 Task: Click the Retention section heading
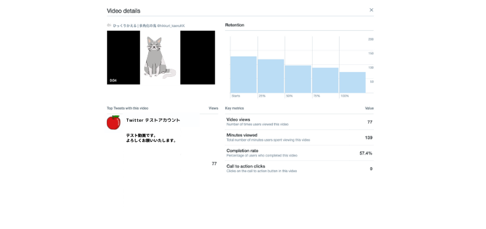[x=235, y=25]
